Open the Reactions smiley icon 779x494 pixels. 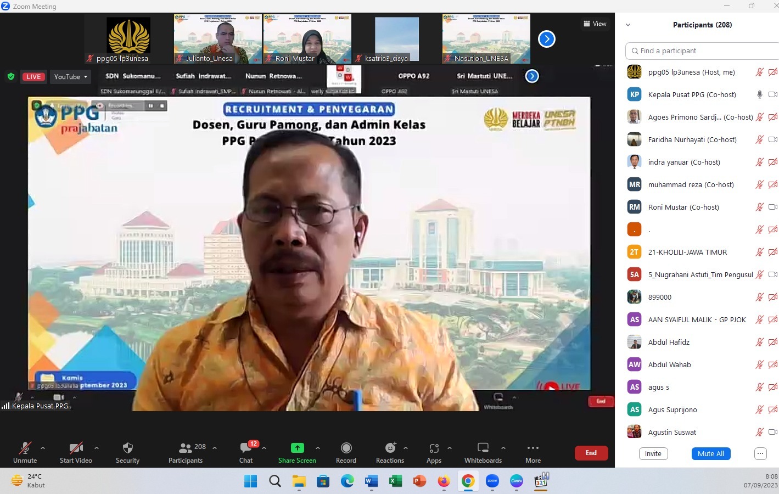pyautogui.click(x=390, y=448)
